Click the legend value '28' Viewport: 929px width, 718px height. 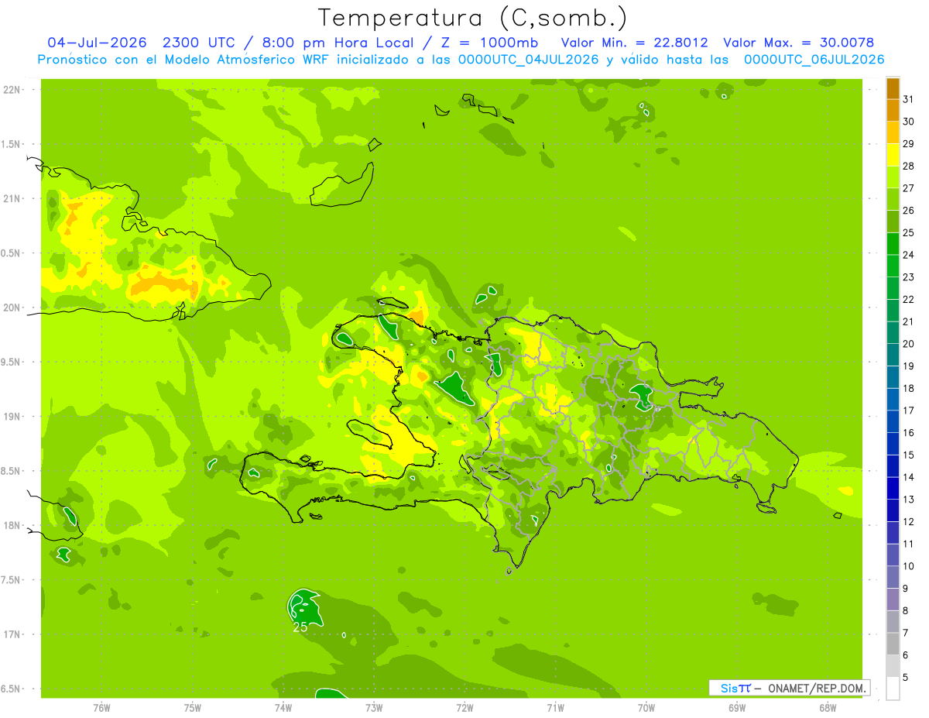point(908,166)
